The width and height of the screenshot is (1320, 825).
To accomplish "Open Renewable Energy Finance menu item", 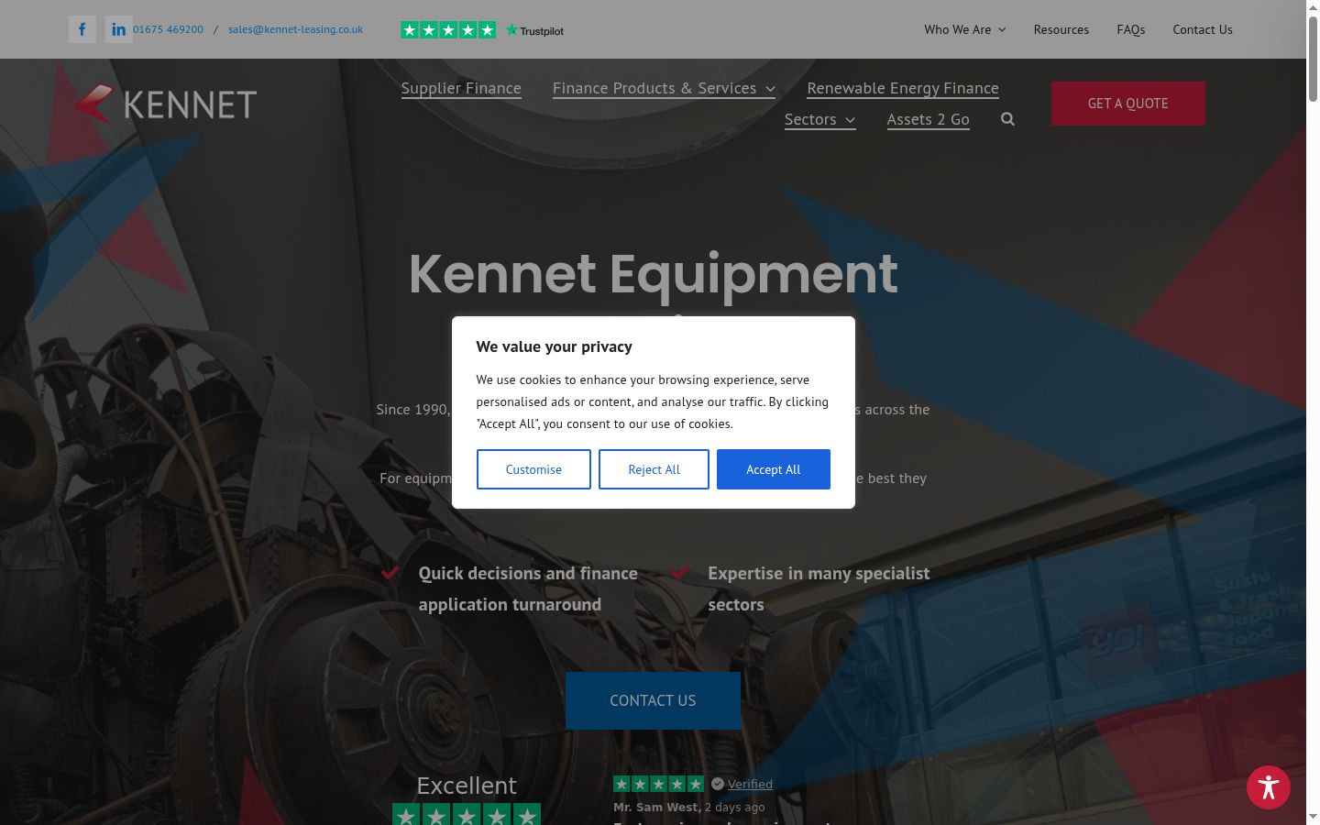I will 903,88.
